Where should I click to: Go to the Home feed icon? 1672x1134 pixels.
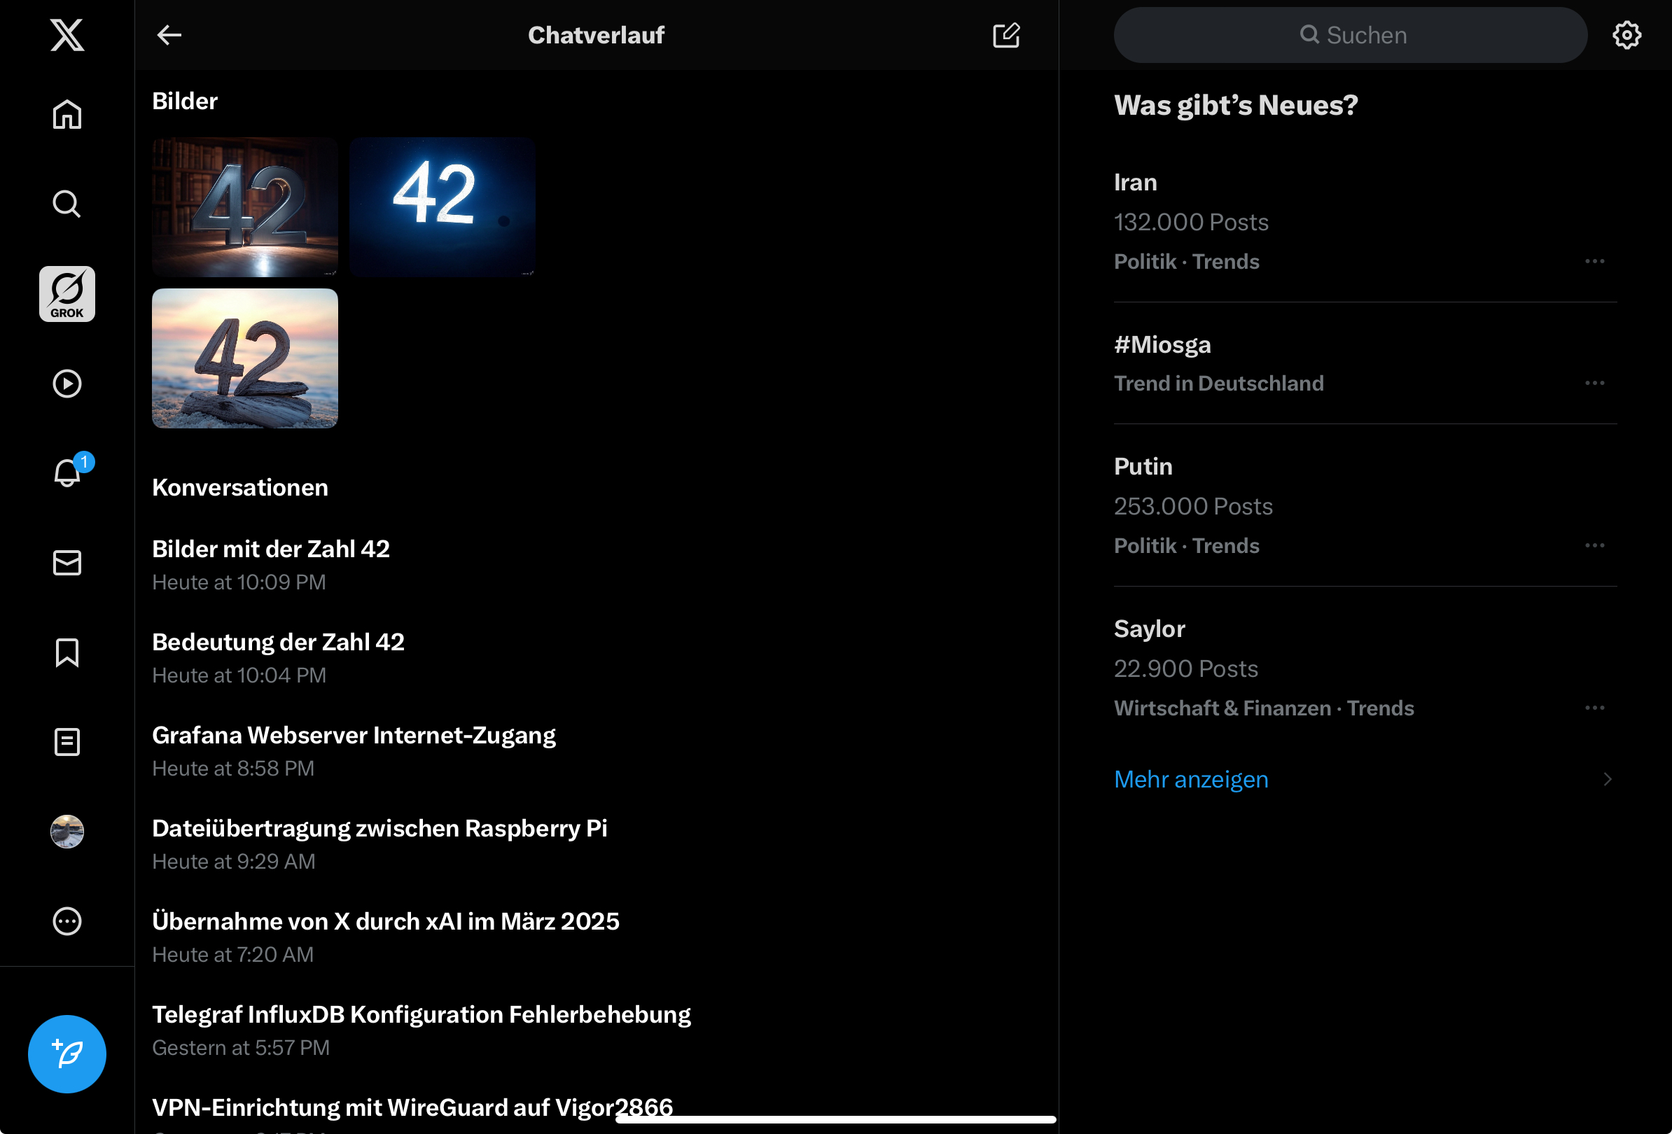(x=67, y=114)
